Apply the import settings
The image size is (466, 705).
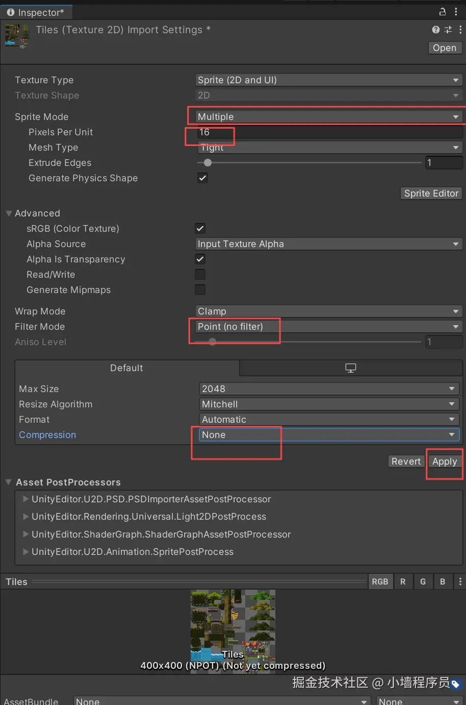445,461
